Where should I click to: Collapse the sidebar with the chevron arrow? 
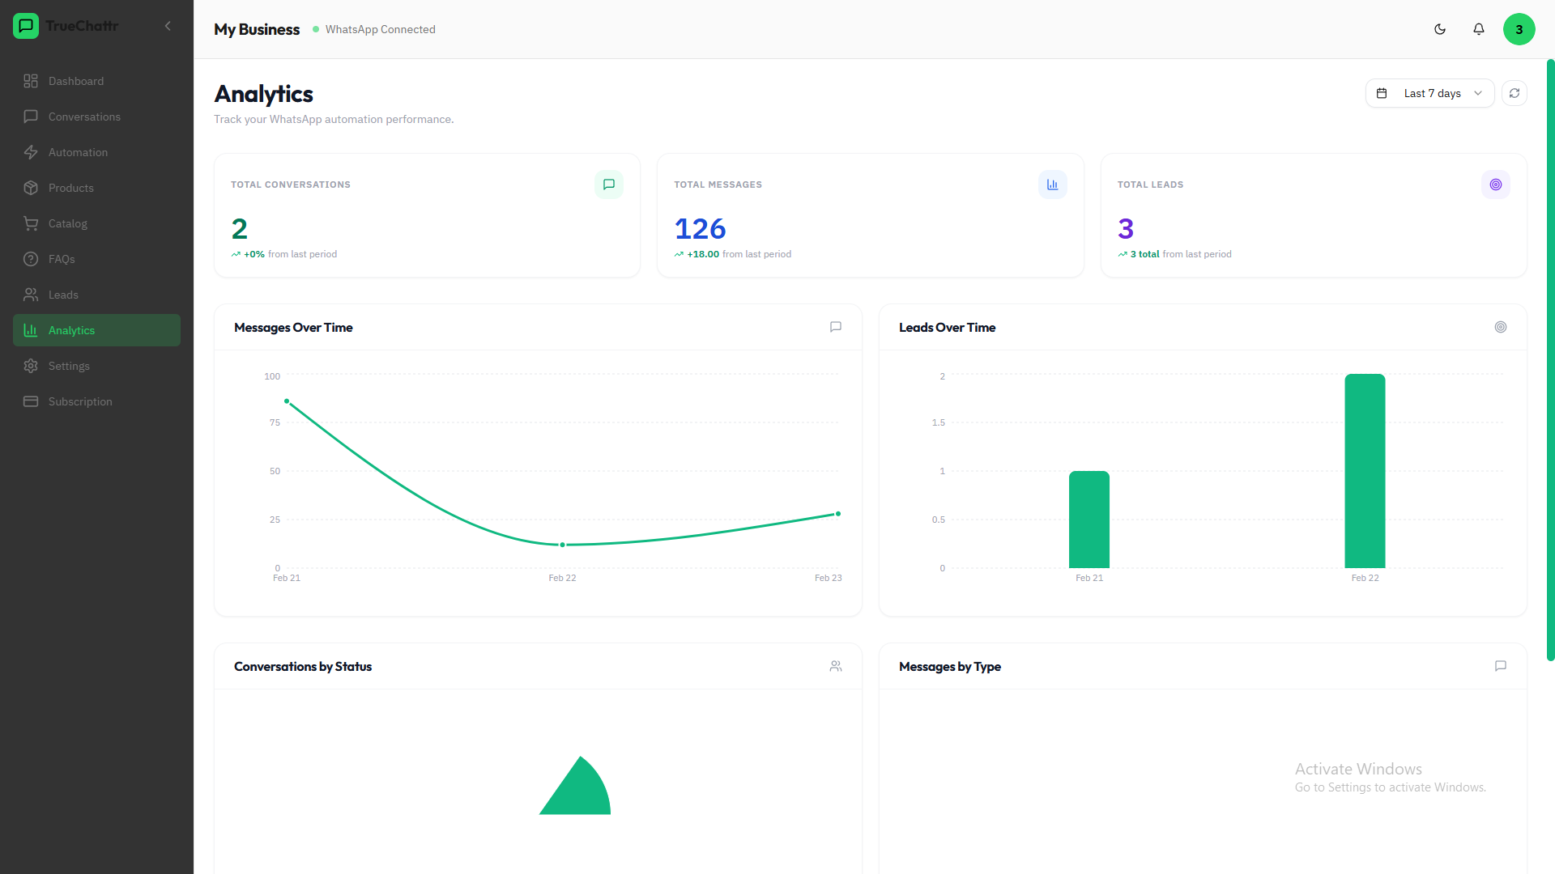point(168,25)
